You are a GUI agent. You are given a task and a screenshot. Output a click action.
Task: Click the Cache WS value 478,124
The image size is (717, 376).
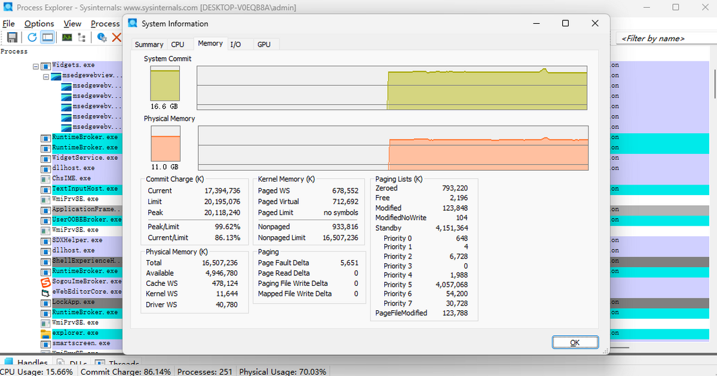[225, 283]
